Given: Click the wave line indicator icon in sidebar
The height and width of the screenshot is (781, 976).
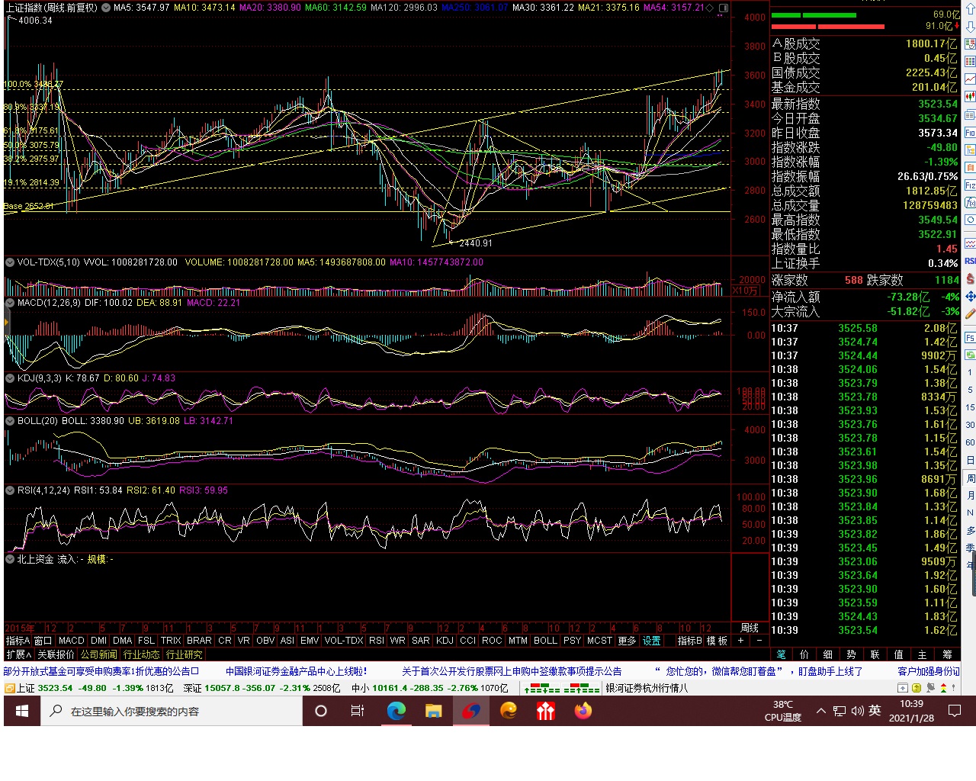Looking at the screenshot, I should point(970,243).
